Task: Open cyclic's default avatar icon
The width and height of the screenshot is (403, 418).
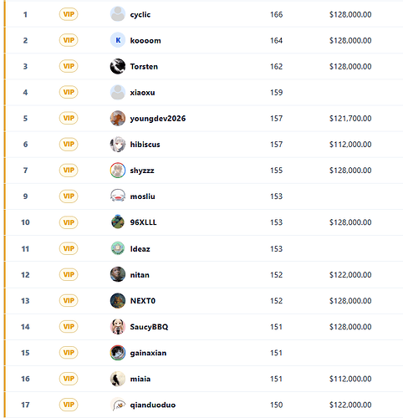Action: tap(118, 14)
